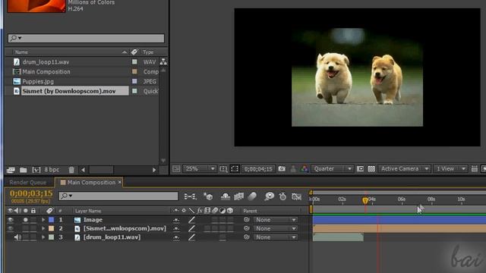Toggle Auto-keyframe stopwatch icon
Image resolution: width=486 pixels, height=273 pixels.
point(282,196)
